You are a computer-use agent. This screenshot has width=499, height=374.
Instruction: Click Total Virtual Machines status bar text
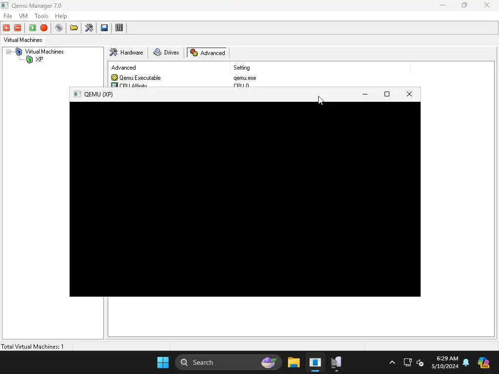(x=32, y=347)
